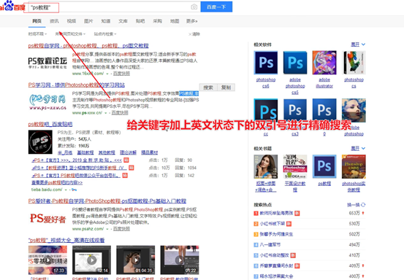The image size is (404, 280).
Task: Open the 基础教程 tieba sub-link
Action: pos(85,152)
